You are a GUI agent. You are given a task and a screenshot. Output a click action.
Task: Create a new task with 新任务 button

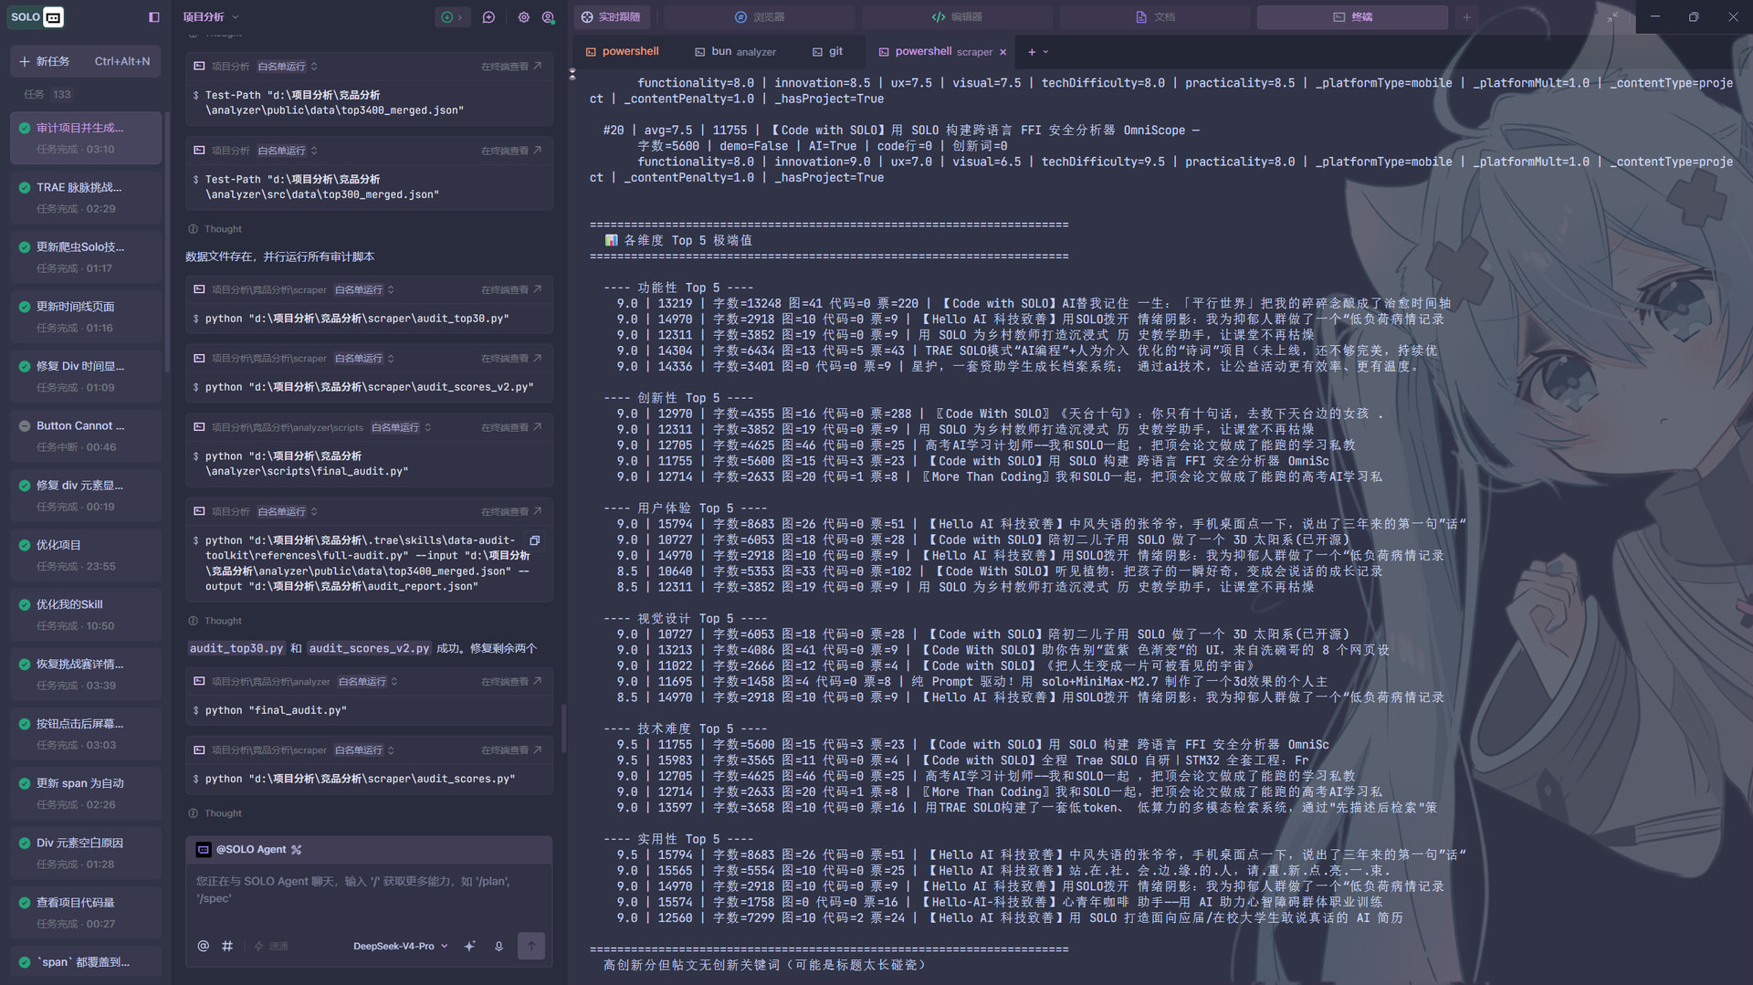(85, 61)
